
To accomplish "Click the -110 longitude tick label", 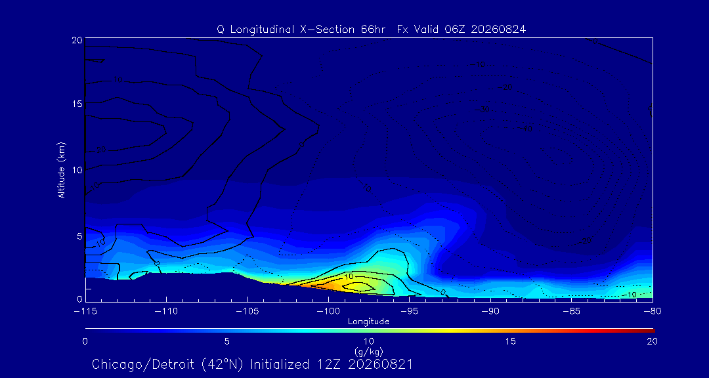I will [166, 312].
